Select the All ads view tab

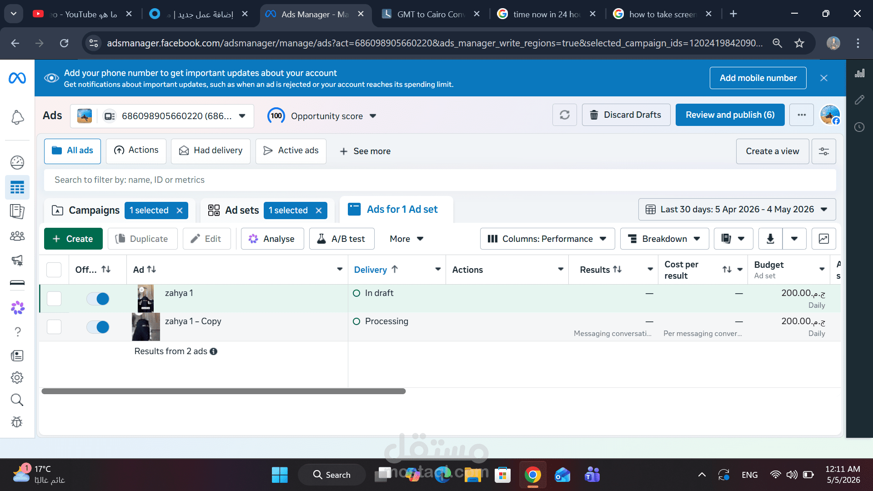[x=72, y=151]
